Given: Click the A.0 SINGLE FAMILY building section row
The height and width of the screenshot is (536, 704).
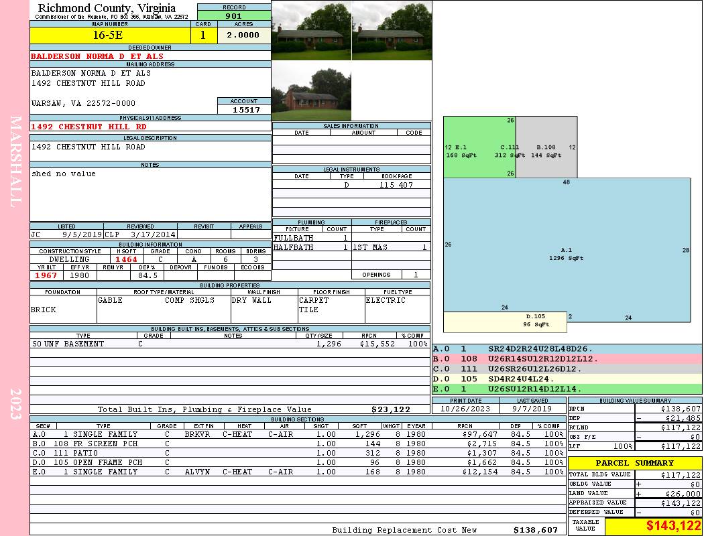Looking at the screenshot, I should 295,434.
